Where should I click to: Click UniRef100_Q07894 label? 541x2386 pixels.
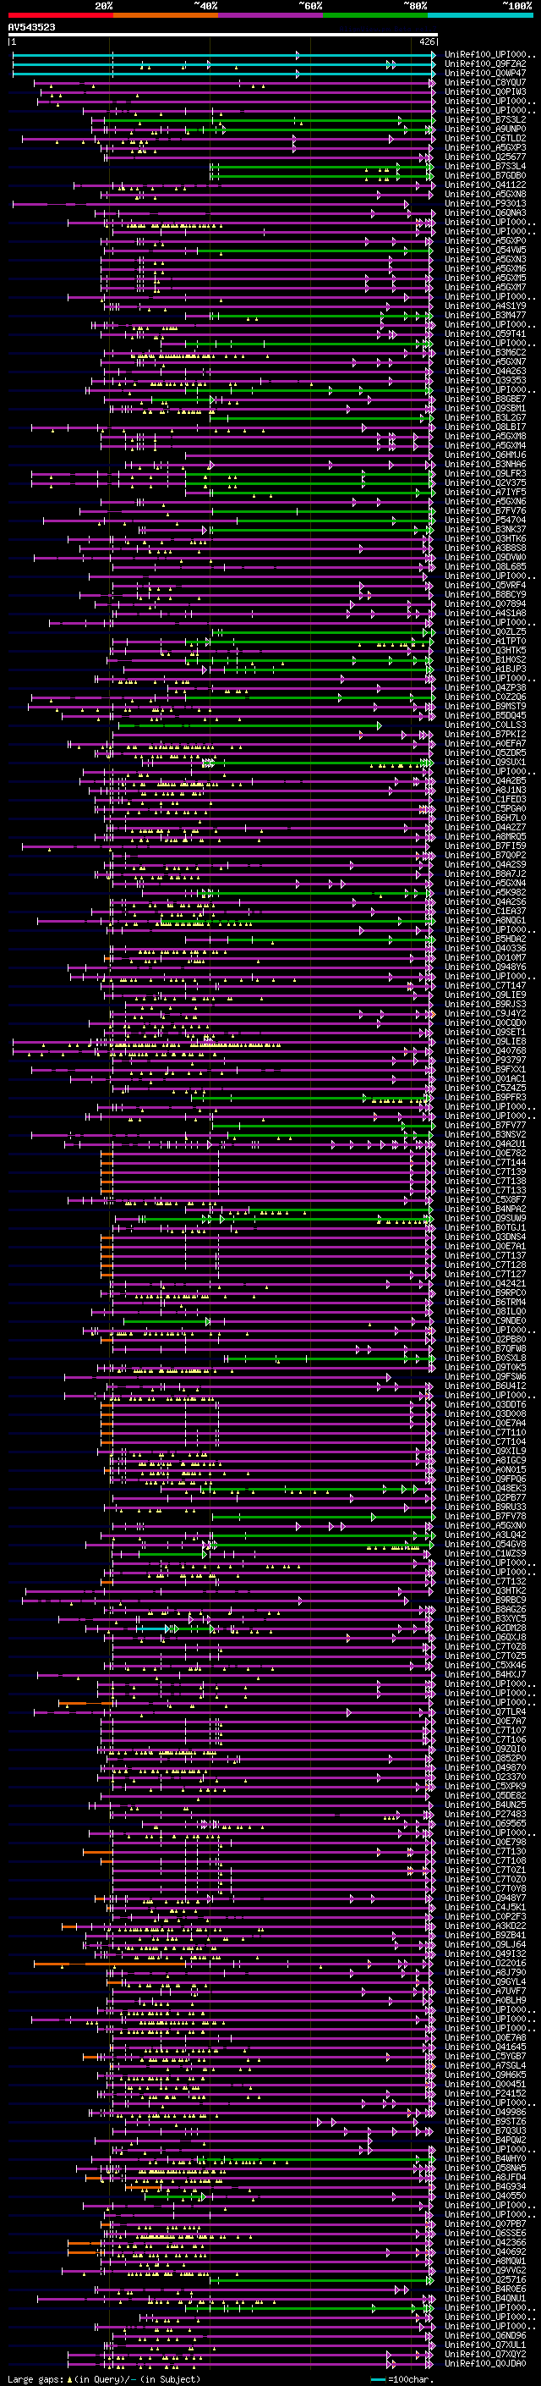(x=485, y=604)
